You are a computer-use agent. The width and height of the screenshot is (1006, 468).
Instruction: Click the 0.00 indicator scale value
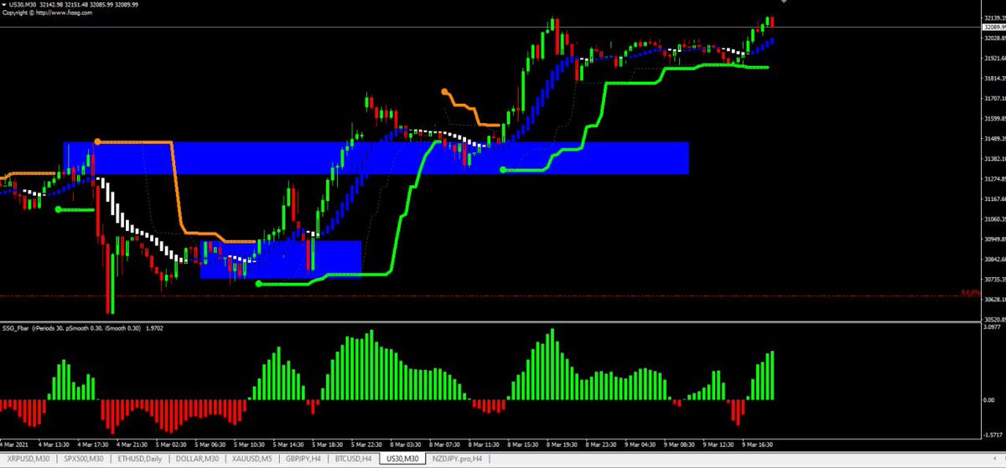tap(989, 399)
